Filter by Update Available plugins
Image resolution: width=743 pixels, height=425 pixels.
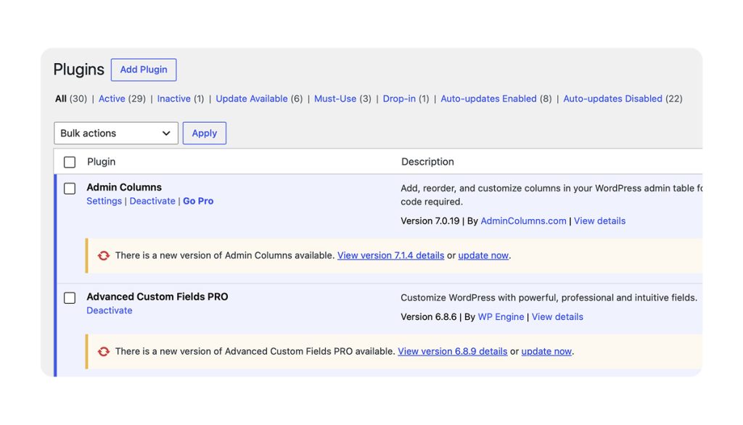(252, 99)
